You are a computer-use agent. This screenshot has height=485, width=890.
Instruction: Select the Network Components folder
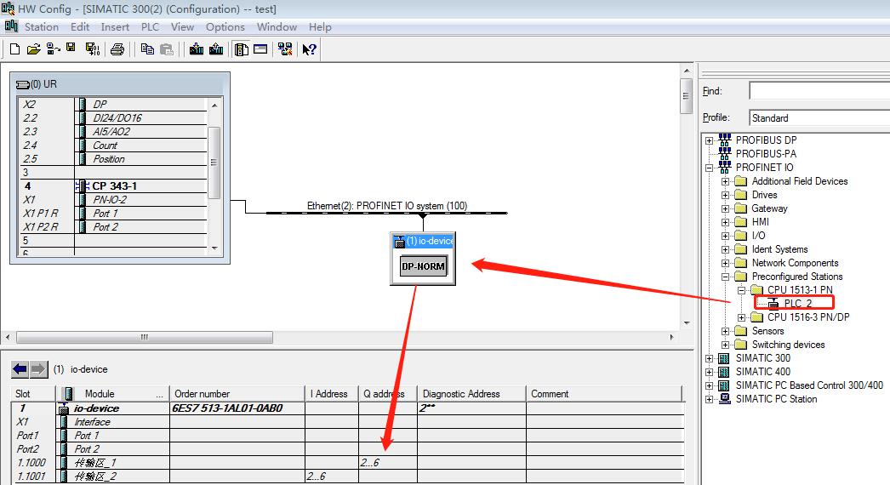795,263
